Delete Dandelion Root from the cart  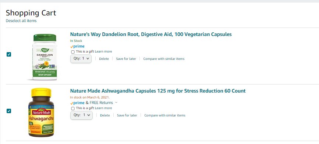tap(104, 59)
